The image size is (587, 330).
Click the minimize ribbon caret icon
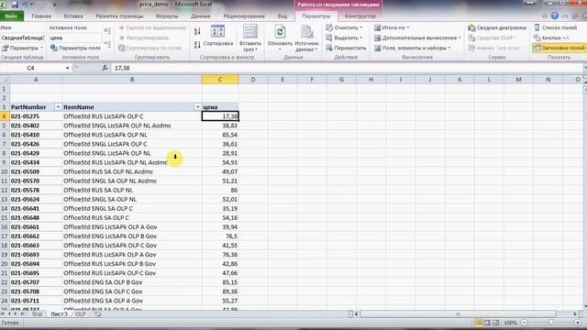click(545, 16)
